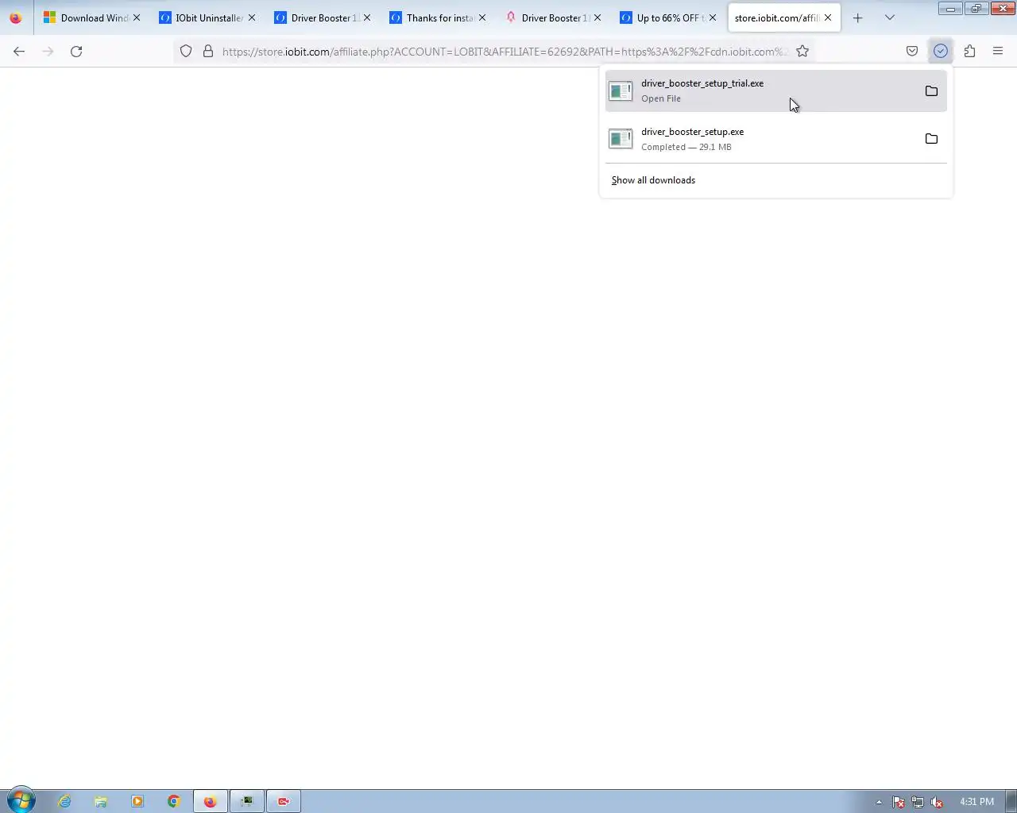
Task: Expand the list all tabs chevron
Action: (890, 17)
